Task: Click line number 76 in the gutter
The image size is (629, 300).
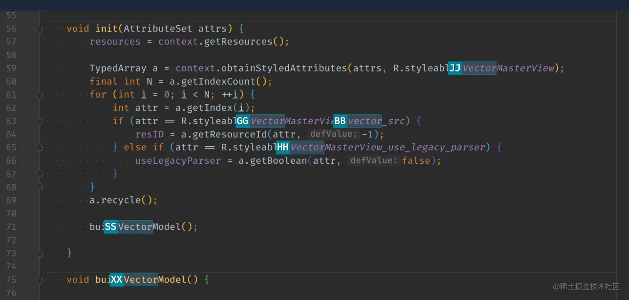Action: pyautogui.click(x=11, y=293)
